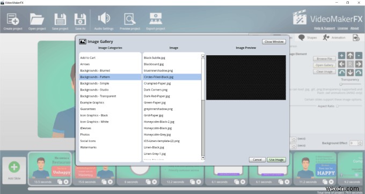Click the Export project icon

[156, 19]
